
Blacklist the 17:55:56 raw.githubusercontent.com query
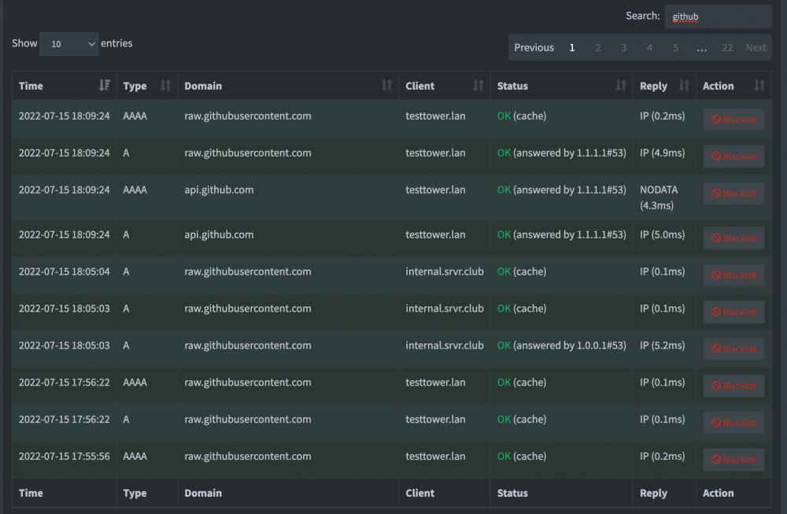click(733, 460)
